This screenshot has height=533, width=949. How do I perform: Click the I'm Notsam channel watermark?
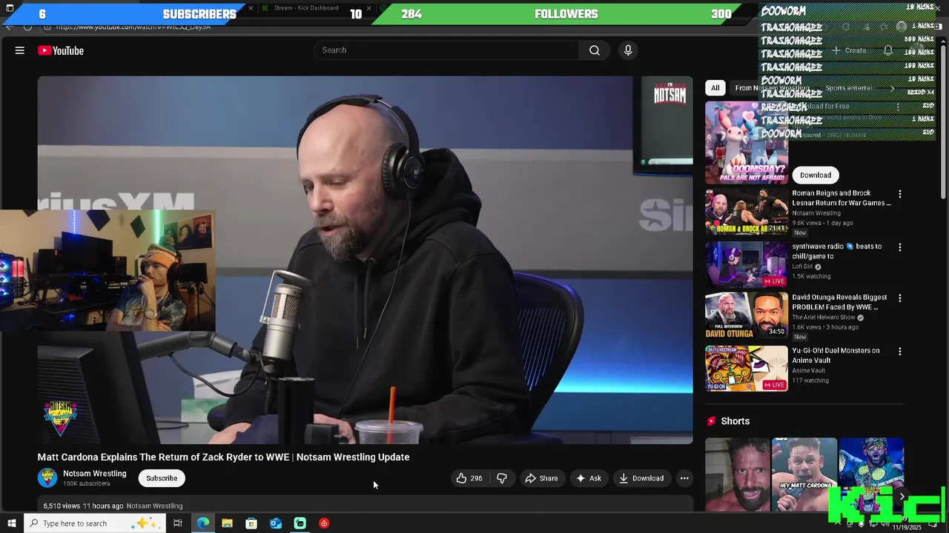669,93
